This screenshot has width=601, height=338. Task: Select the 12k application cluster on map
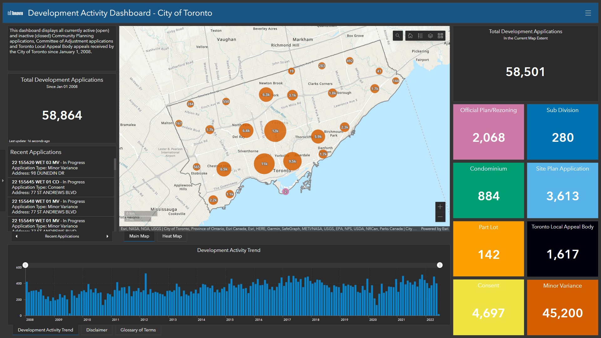[275, 131]
